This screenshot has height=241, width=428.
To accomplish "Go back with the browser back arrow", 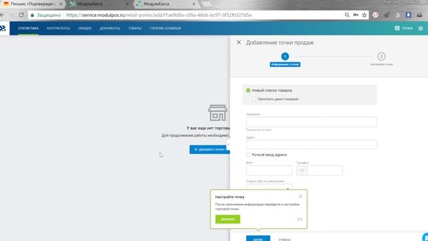I will 2,15.
